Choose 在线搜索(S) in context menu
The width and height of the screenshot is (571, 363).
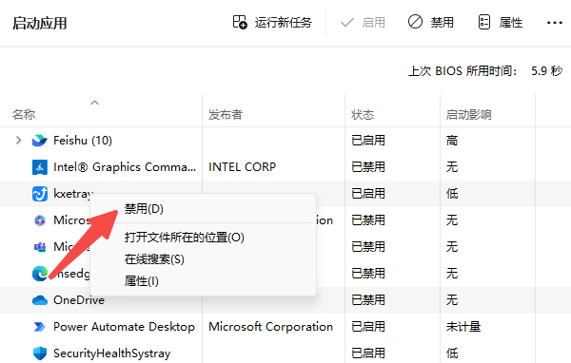pyautogui.click(x=154, y=259)
